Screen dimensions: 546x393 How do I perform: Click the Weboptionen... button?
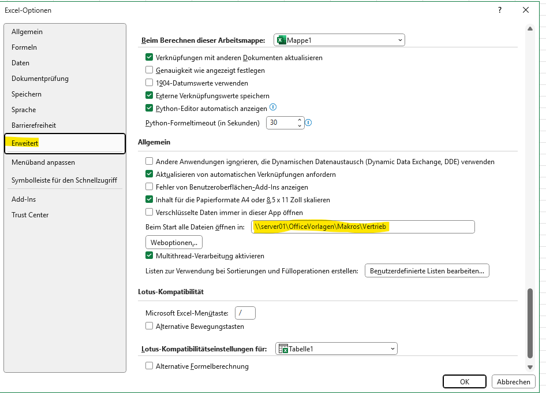click(174, 242)
